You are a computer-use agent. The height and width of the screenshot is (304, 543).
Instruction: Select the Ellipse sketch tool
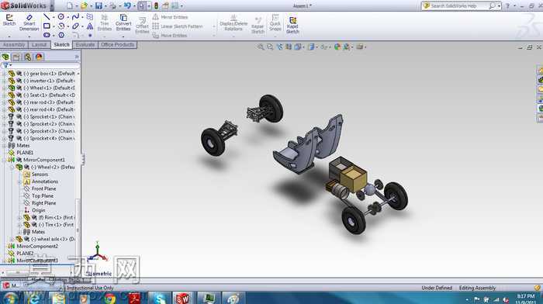[x=75, y=26]
